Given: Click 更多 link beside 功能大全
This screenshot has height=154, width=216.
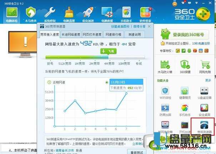Looking at the screenshot, I should click(x=208, y=80).
